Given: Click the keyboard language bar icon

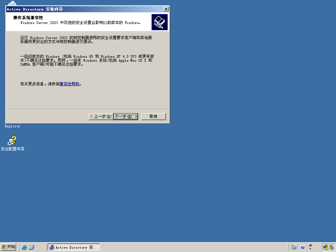Looking at the screenshot, I should tap(294, 247).
